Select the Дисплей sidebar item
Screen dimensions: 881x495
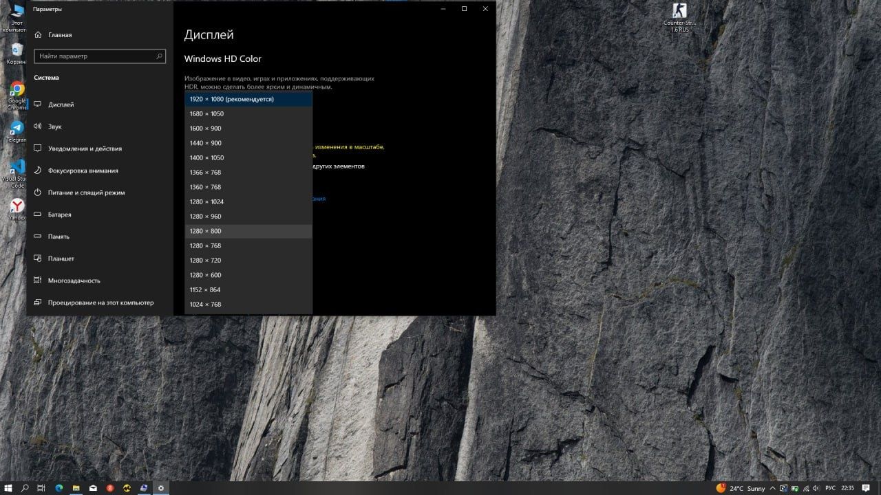(x=100, y=104)
